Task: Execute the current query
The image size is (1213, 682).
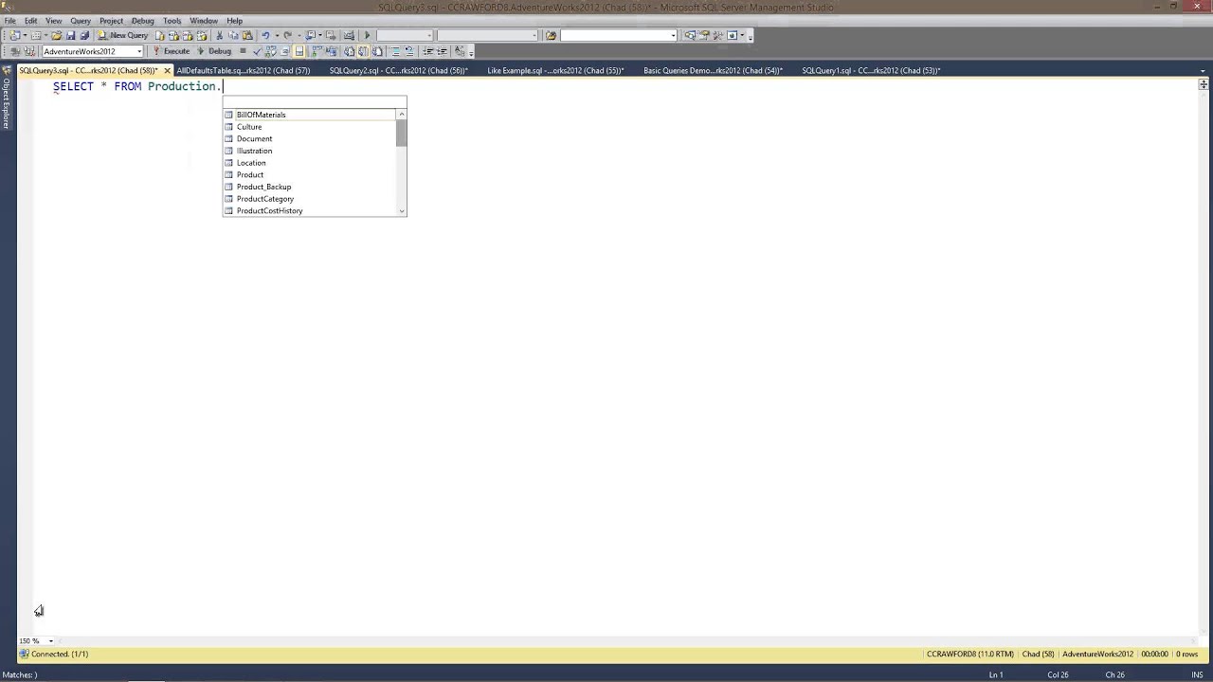Action: pos(172,51)
